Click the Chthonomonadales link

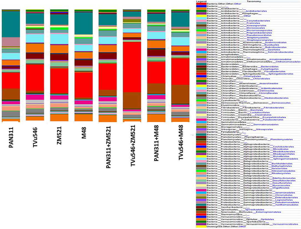[288, 62]
